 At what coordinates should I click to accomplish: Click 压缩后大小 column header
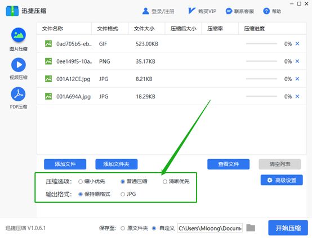pyautogui.click(x=183, y=29)
